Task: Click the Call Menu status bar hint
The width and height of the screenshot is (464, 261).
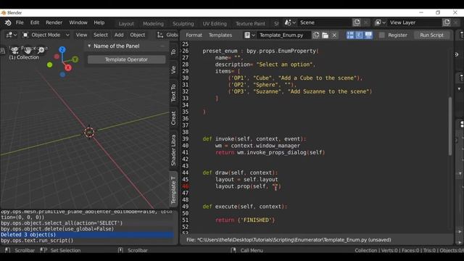Action: [252, 250]
